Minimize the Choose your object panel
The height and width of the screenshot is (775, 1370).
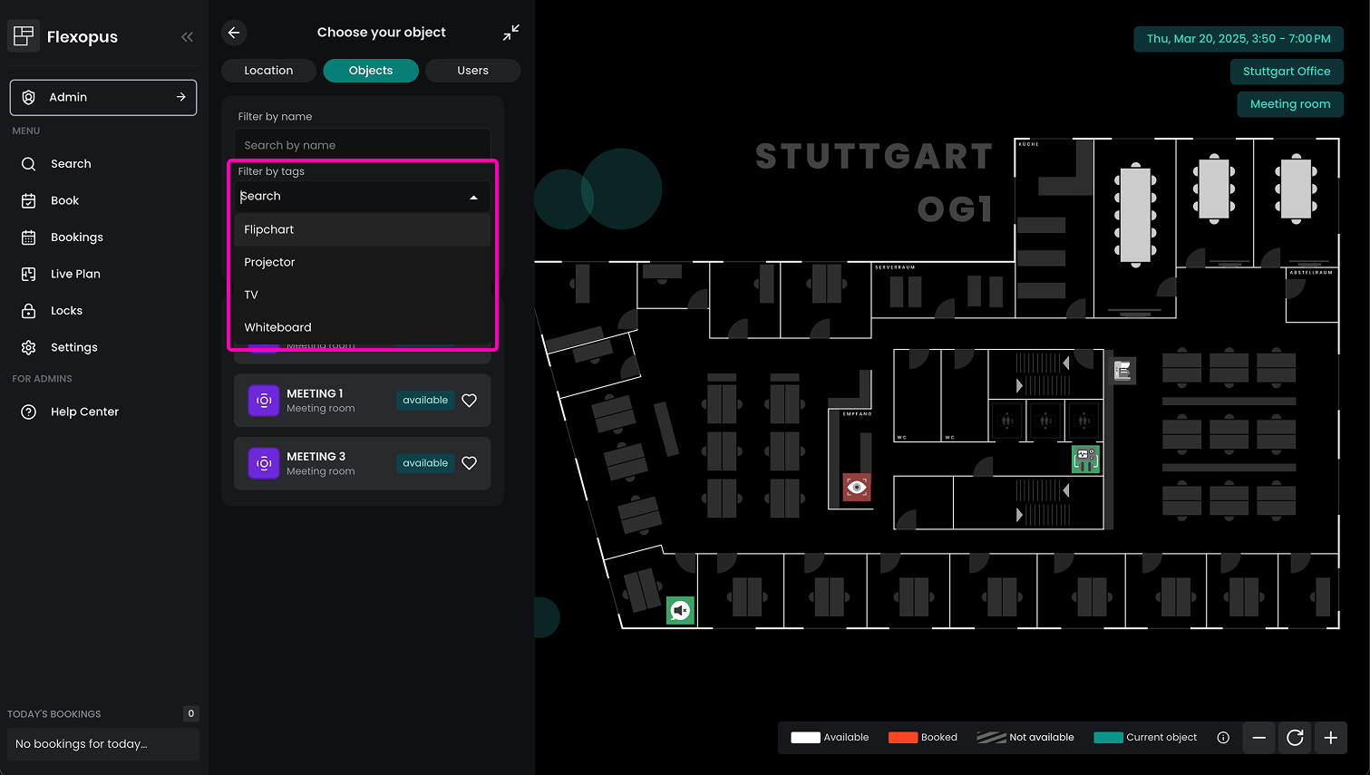pos(511,33)
